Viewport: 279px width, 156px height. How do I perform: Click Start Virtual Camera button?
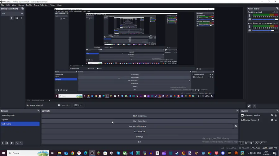pos(137,126)
